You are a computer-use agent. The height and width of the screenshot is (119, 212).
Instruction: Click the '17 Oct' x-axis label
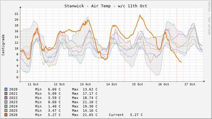190,84
